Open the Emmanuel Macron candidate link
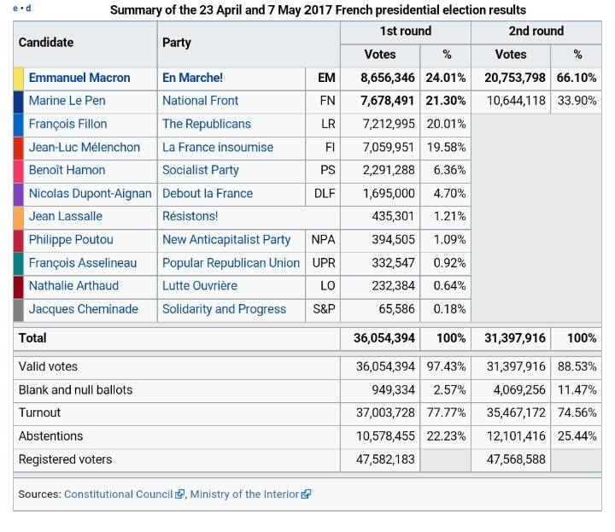 click(79, 78)
